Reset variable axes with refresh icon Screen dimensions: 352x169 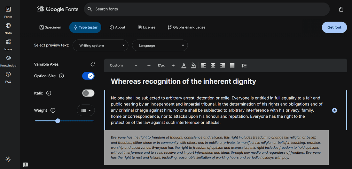tap(93, 64)
